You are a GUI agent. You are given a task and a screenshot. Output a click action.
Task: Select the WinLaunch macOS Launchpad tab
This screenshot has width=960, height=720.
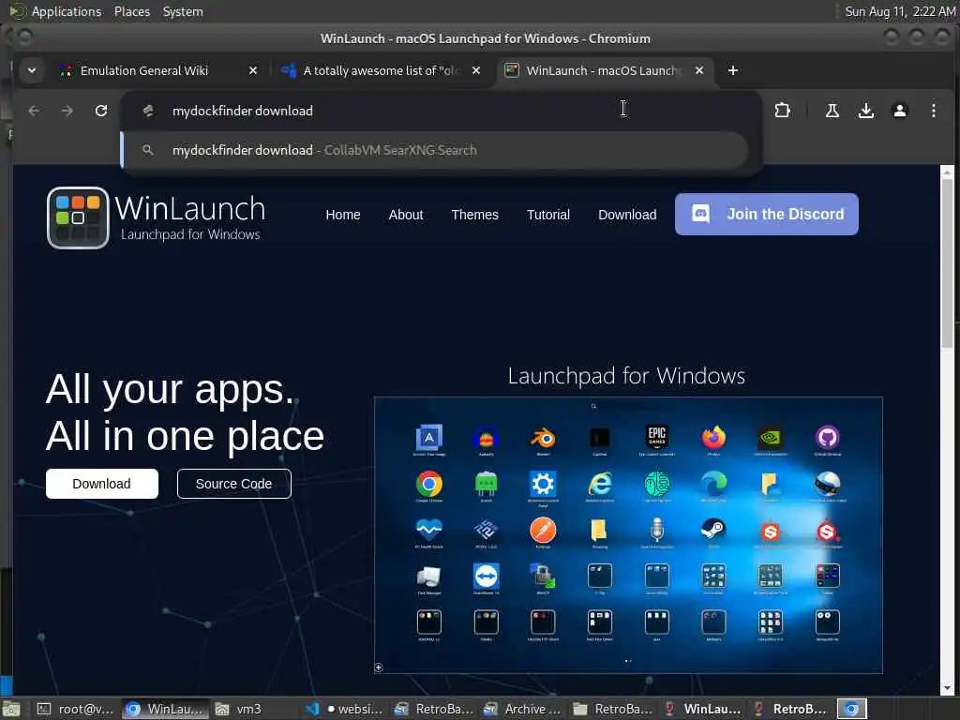(603, 70)
